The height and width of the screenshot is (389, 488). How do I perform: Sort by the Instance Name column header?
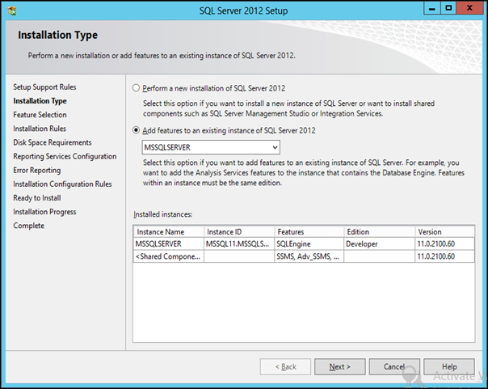(168, 231)
